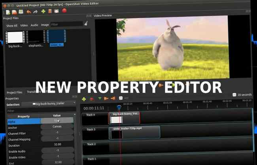Click the 00:00:11:11 timecode display
The height and width of the screenshot is (165, 257).
point(94,108)
